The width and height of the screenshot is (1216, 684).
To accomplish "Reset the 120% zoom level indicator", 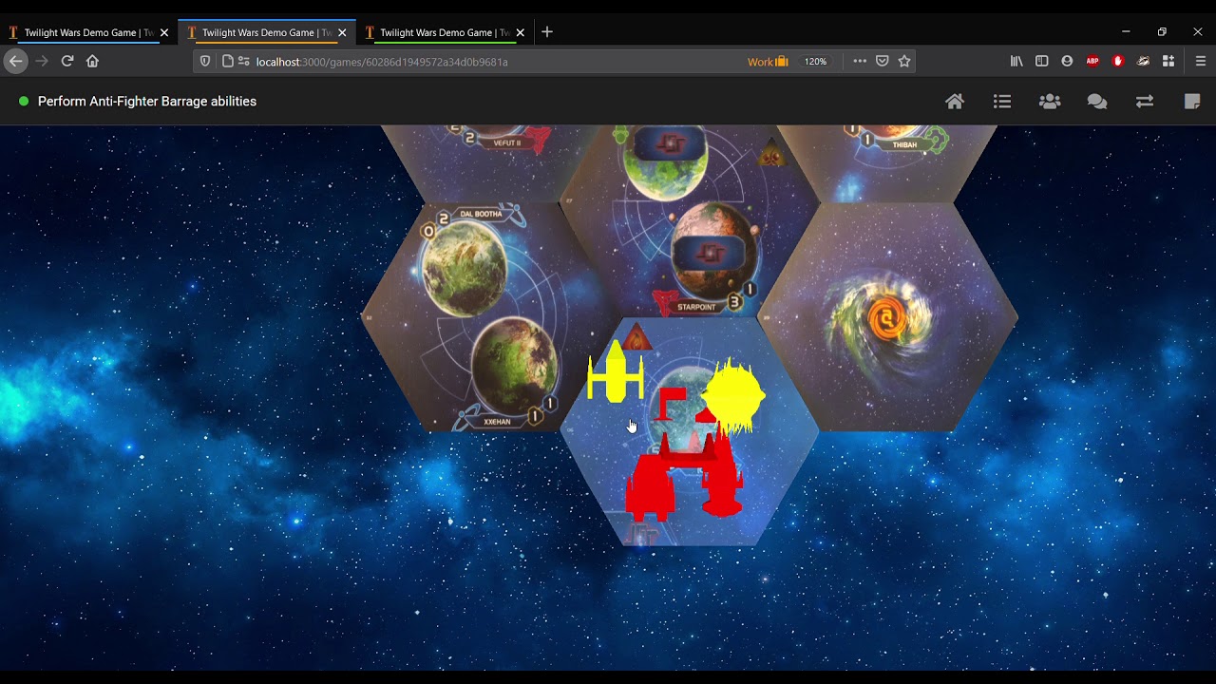I will coord(815,61).
